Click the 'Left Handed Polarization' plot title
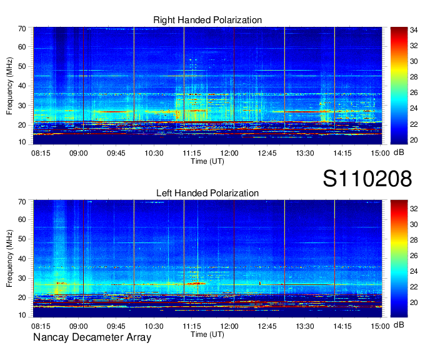The image size is (425, 345). pos(207,193)
